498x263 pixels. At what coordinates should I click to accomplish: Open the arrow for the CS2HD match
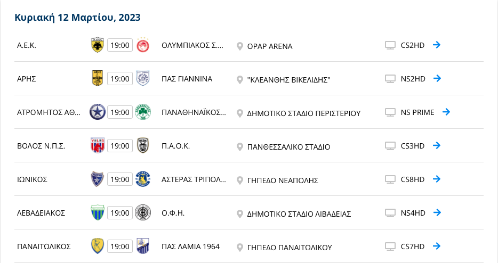point(437,45)
